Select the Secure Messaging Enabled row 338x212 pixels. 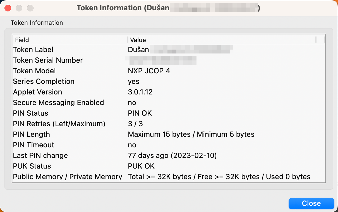[84, 103]
